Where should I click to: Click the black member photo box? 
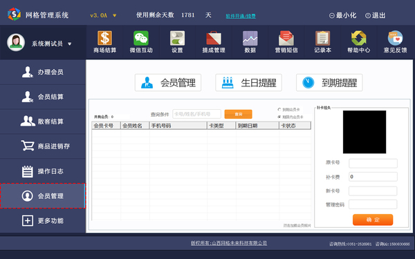(x=365, y=132)
